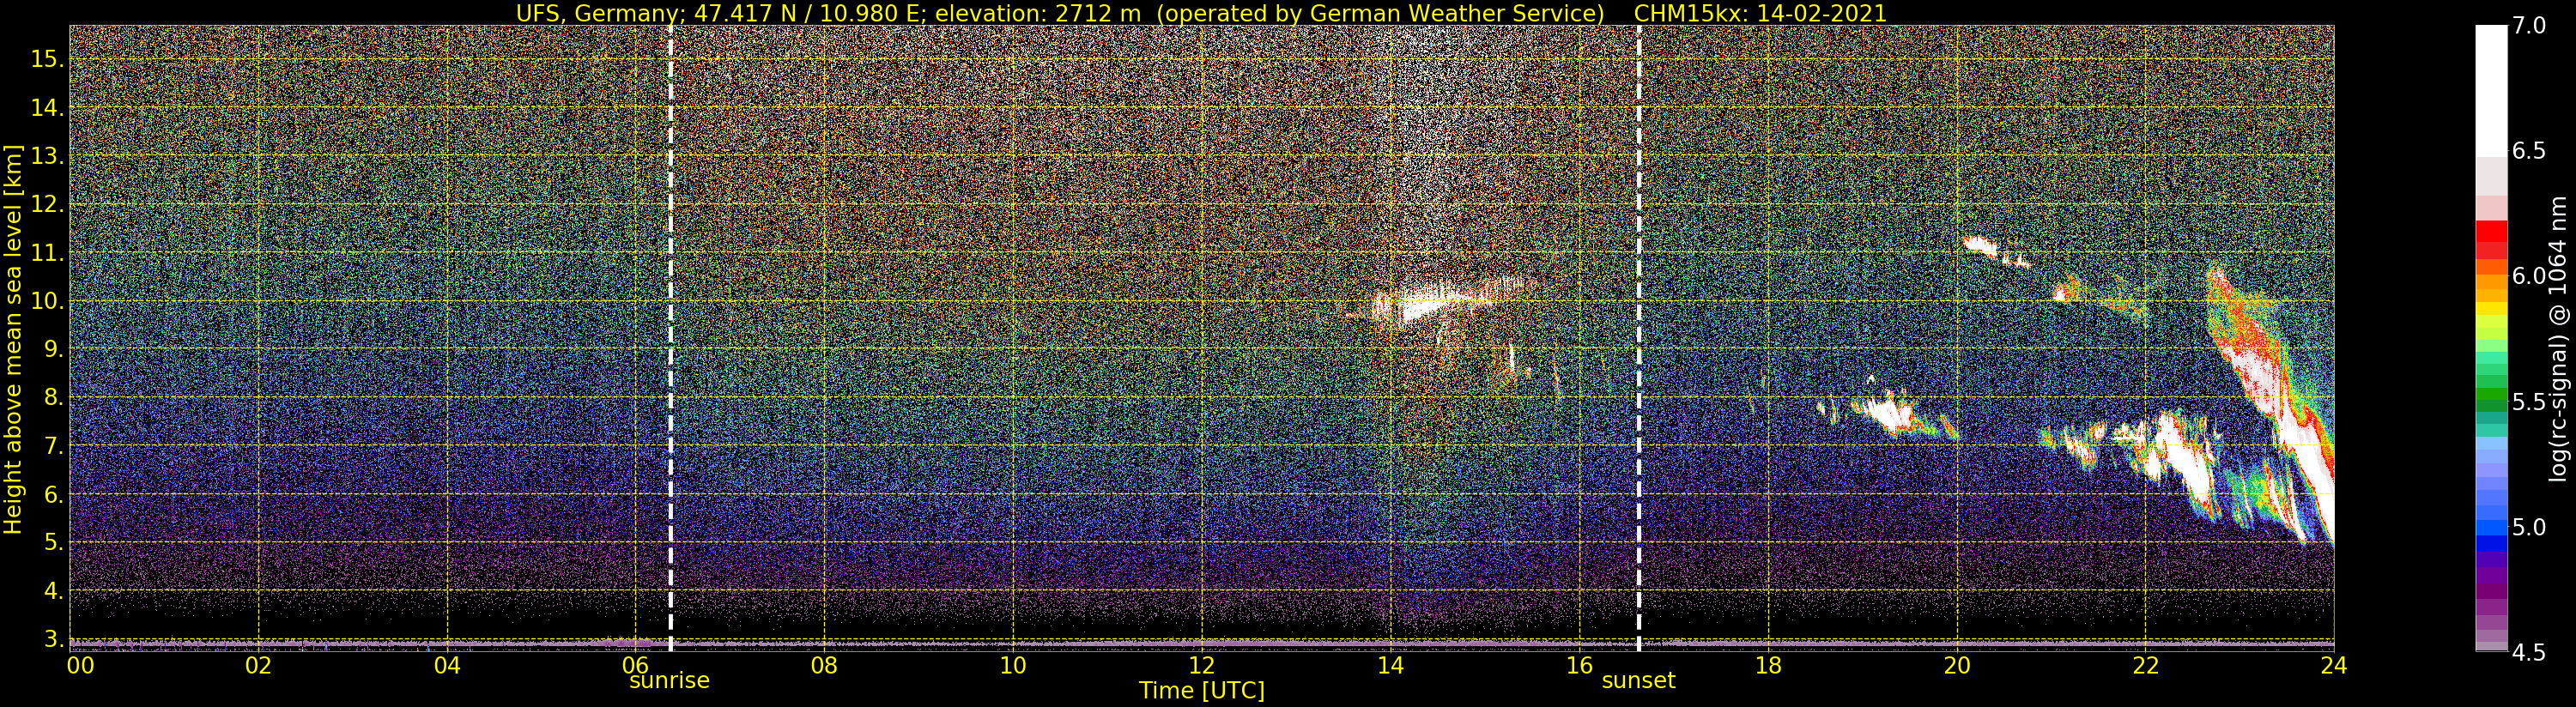Click the '00' time tick label

click(x=80, y=665)
